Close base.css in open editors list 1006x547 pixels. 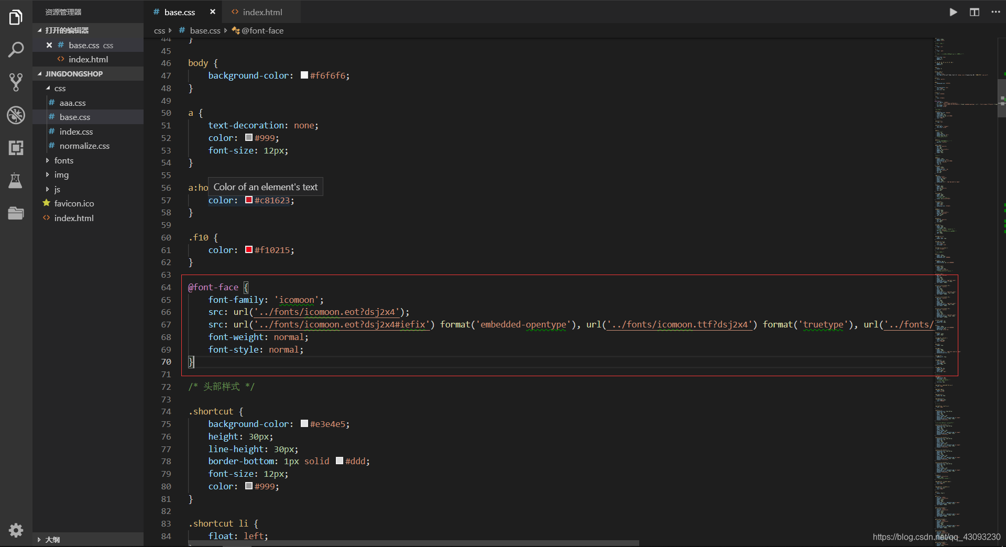click(49, 45)
